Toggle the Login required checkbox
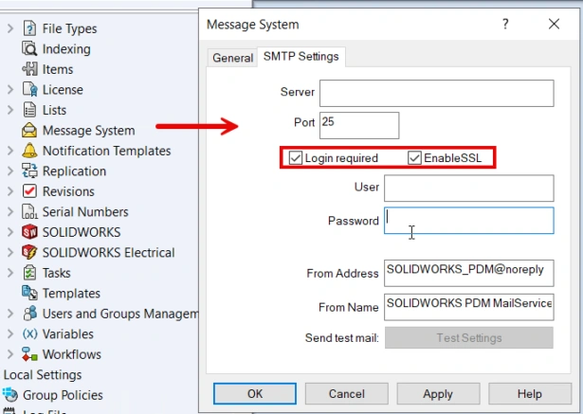Screen dimensions: 583x414 pyautogui.click(x=297, y=158)
